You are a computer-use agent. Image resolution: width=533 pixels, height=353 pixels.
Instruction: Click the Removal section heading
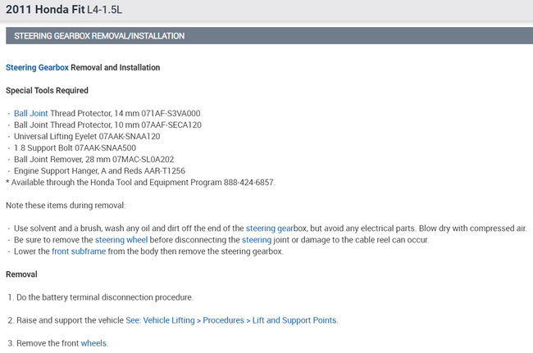21,274
